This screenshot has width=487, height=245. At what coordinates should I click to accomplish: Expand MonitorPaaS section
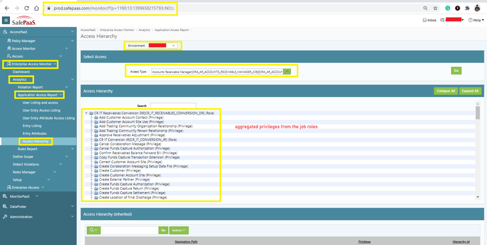38,196
